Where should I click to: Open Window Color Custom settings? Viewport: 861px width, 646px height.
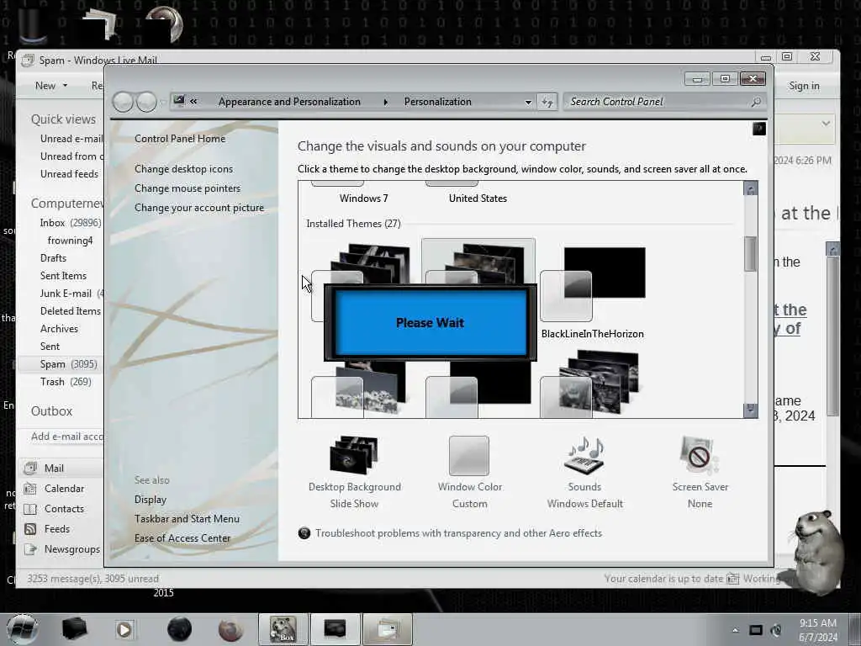tap(469, 473)
